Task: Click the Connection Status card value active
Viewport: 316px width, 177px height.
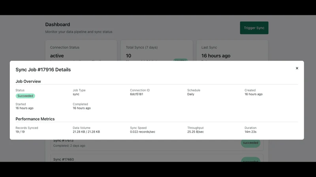Action: [x=57, y=56]
